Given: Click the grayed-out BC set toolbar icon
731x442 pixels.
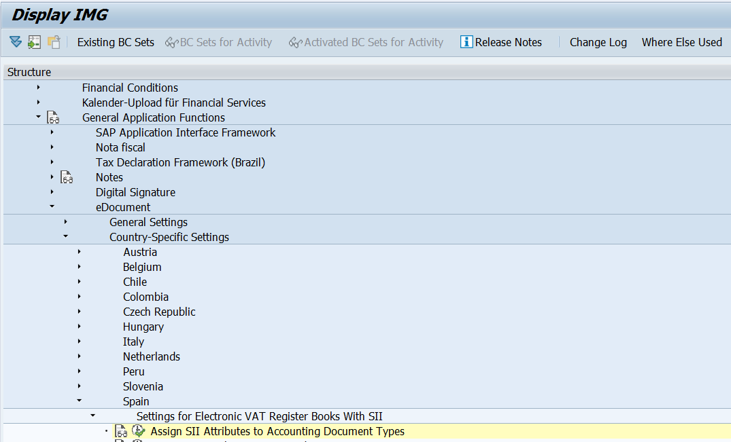Looking at the screenshot, I should point(54,42).
